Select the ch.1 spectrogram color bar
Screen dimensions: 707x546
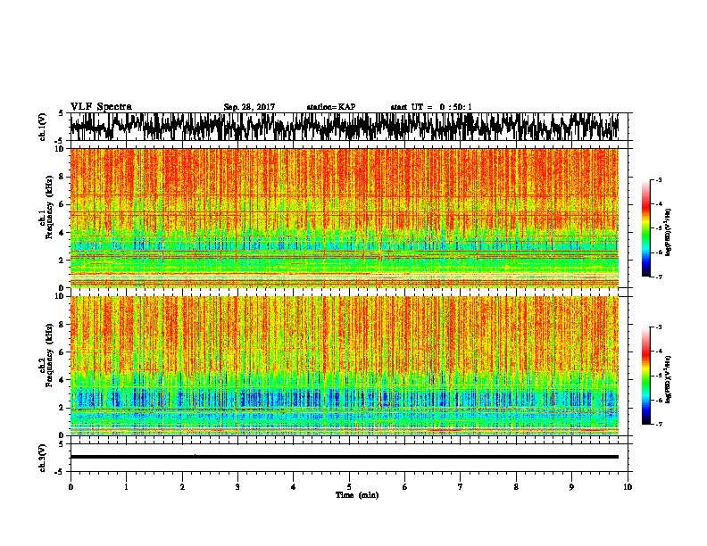click(x=645, y=228)
